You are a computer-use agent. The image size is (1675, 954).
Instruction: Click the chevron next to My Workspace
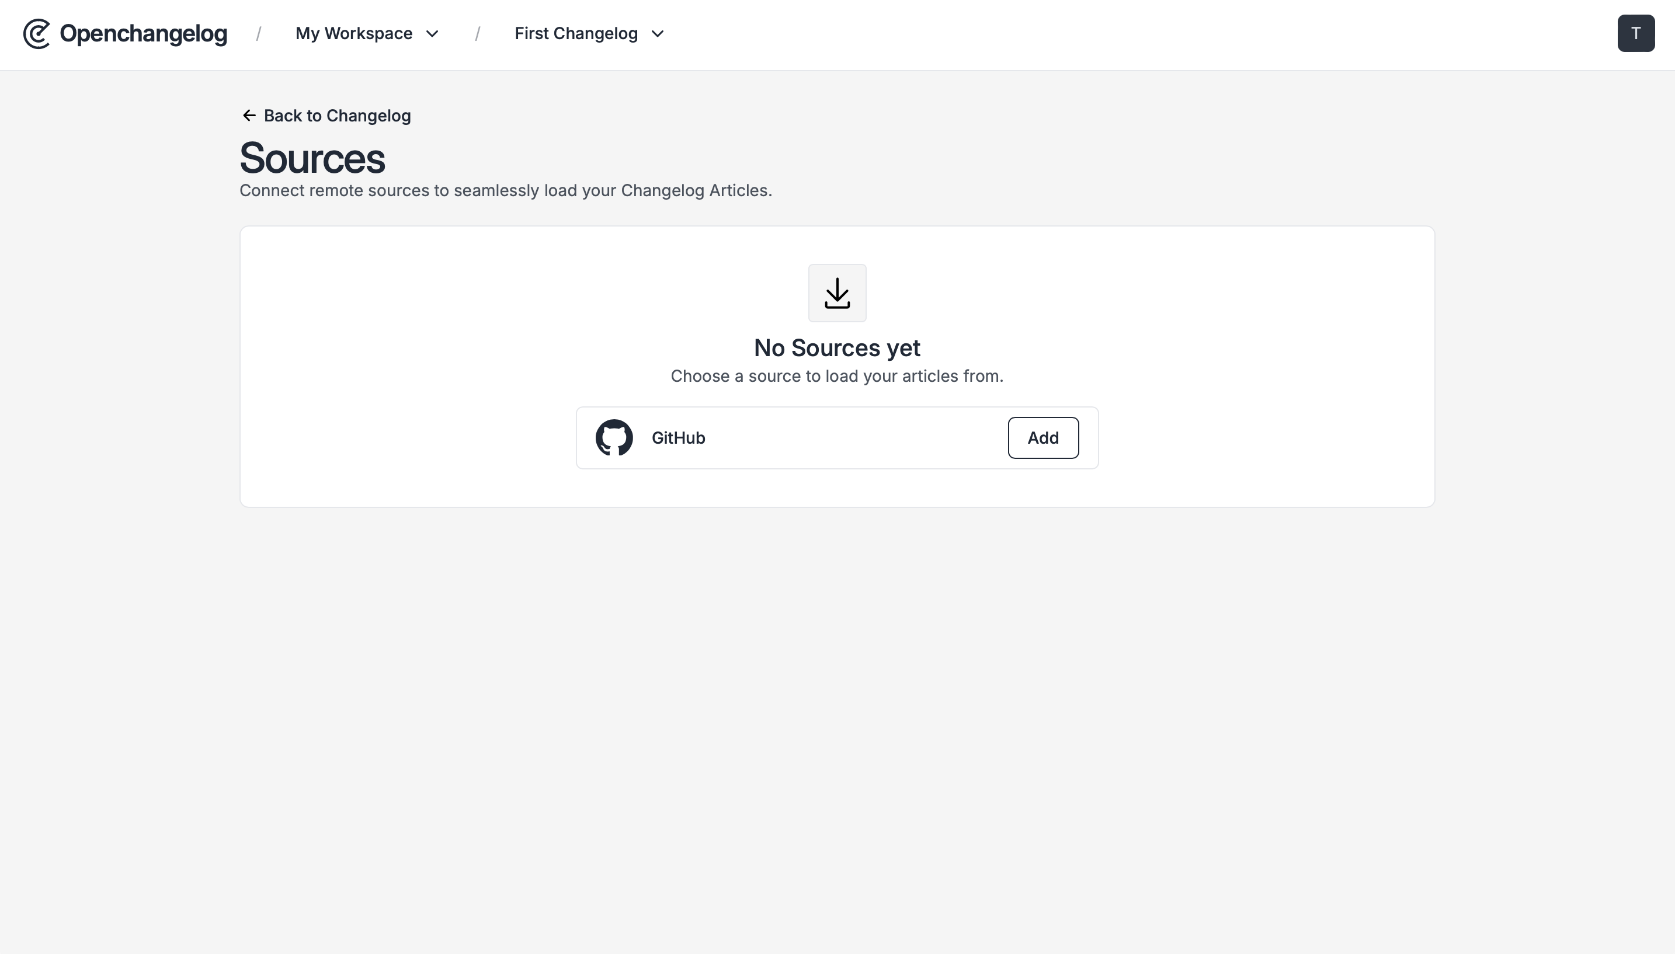pyautogui.click(x=433, y=33)
